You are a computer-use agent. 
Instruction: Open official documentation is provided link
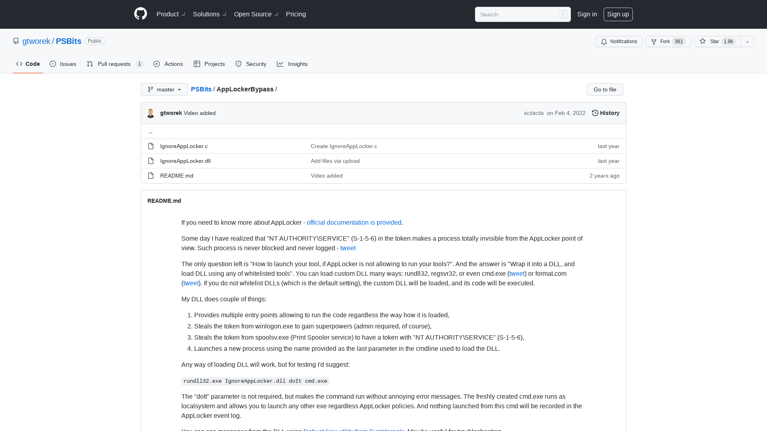[x=354, y=222]
